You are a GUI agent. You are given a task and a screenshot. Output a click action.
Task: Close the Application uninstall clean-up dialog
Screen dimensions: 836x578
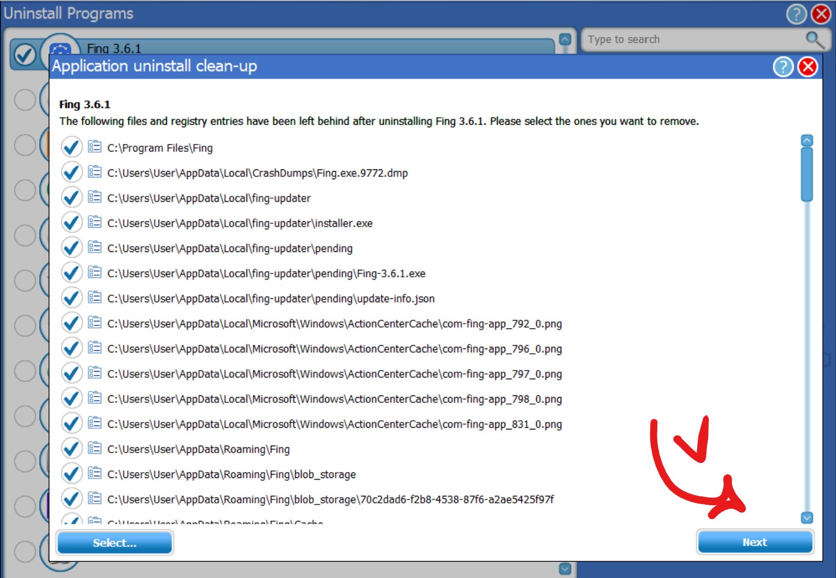(808, 67)
